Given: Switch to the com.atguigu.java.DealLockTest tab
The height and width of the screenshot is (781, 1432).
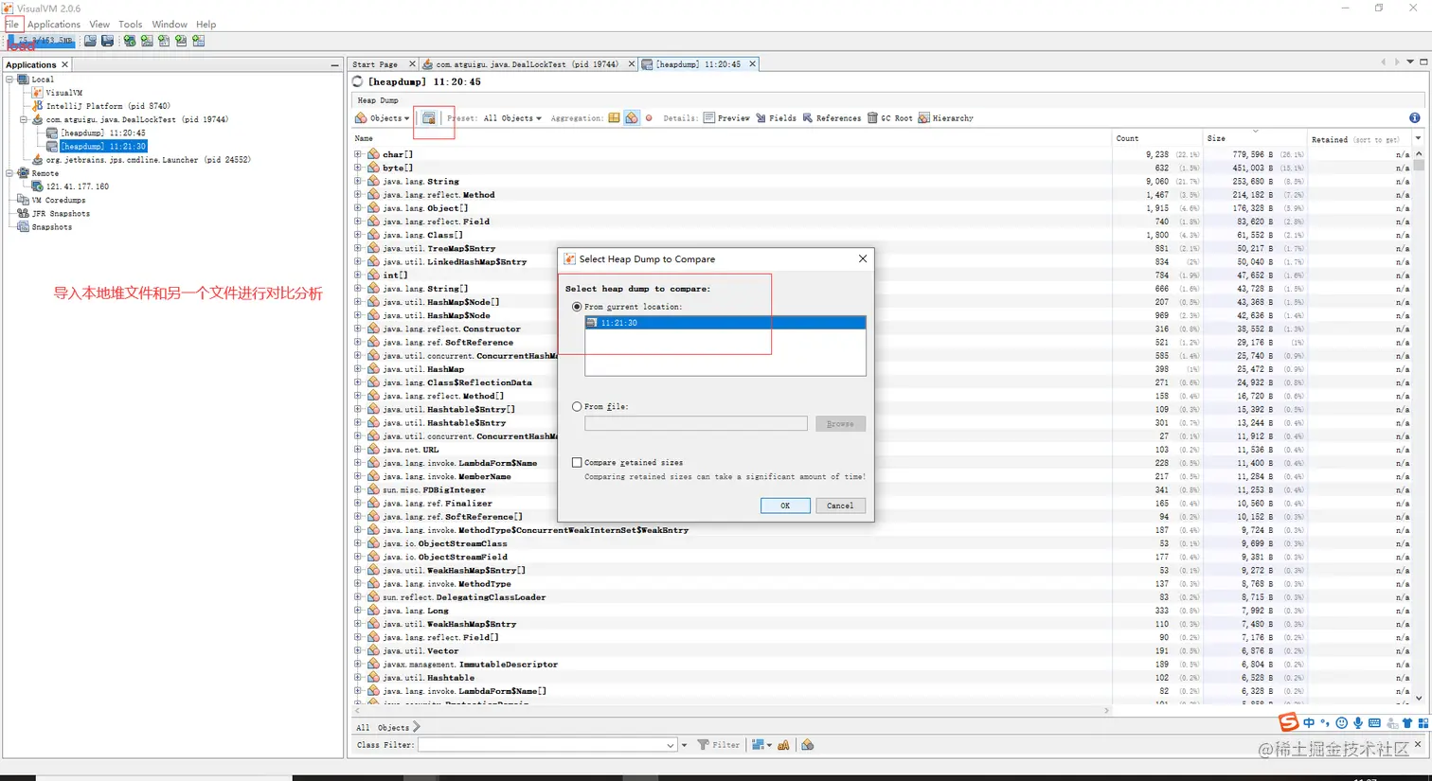Looking at the screenshot, I should coord(527,64).
